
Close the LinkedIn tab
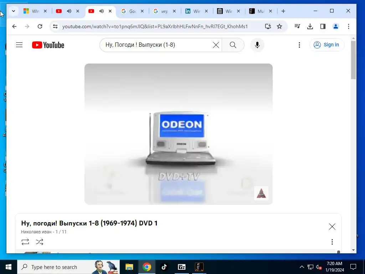[x=206, y=11]
